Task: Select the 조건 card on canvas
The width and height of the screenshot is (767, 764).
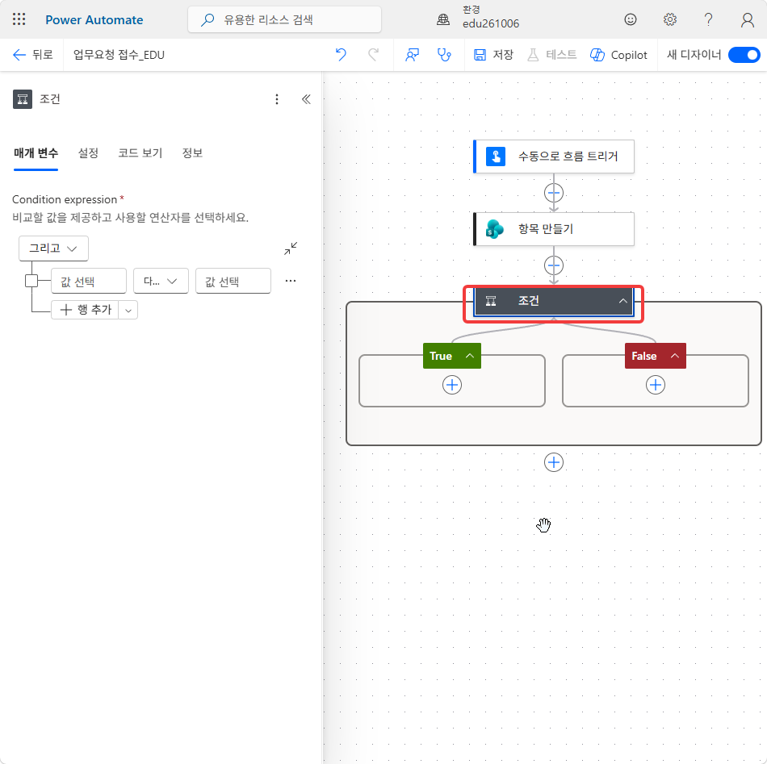Action: coord(553,301)
